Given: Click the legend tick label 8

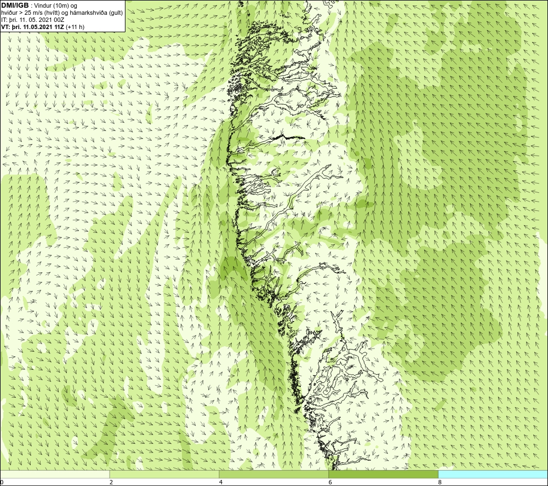Looking at the screenshot, I should [x=439, y=482].
